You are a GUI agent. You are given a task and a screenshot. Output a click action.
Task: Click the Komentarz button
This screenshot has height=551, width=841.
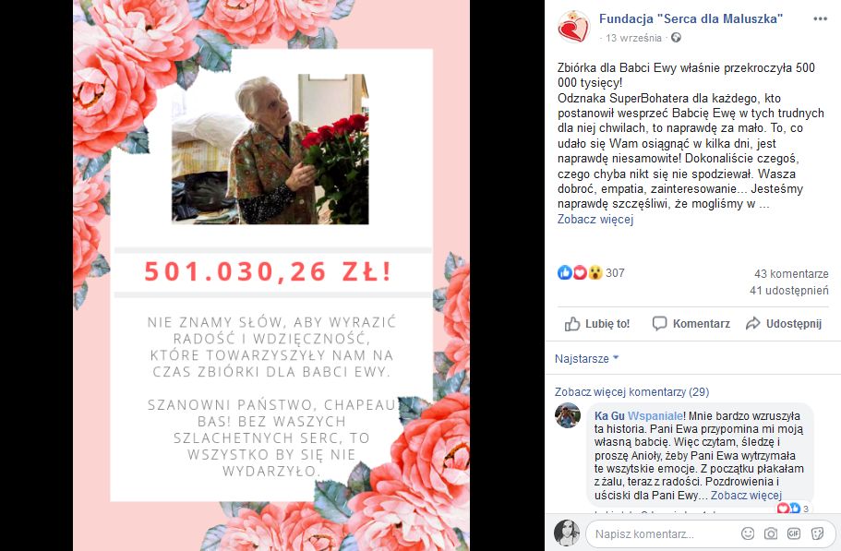(x=691, y=324)
